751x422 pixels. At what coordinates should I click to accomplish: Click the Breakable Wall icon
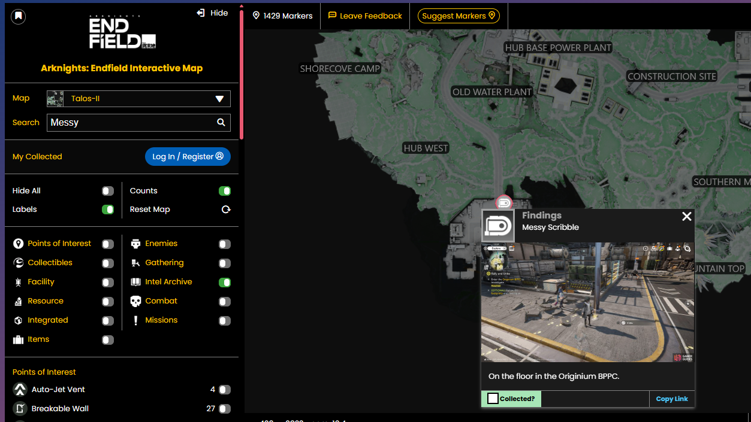[x=20, y=409]
